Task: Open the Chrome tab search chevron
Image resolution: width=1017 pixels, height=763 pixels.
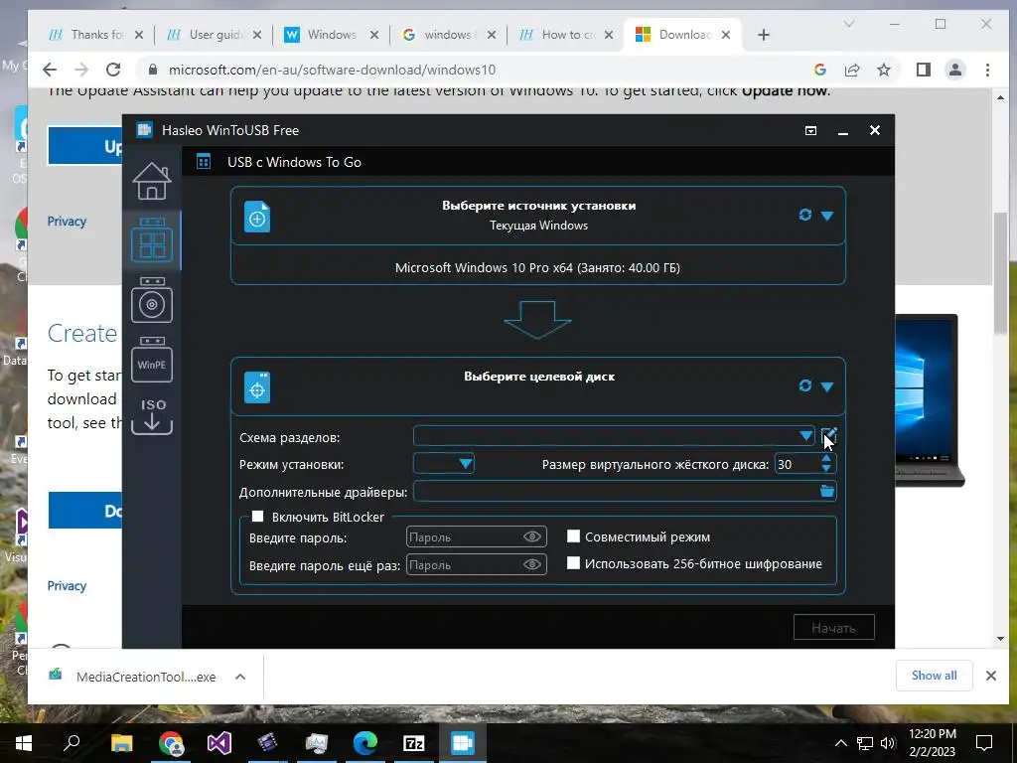Action: tap(849, 24)
